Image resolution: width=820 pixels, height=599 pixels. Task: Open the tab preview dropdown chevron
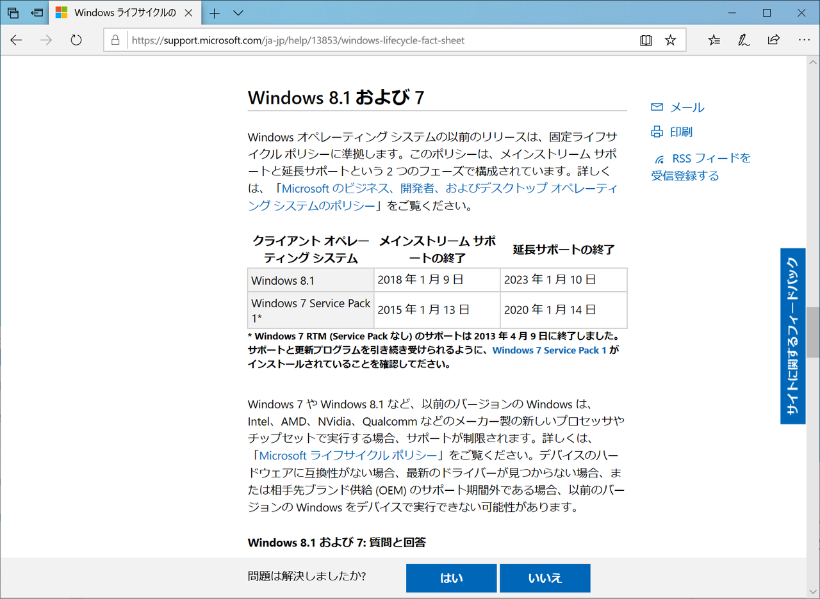click(238, 13)
